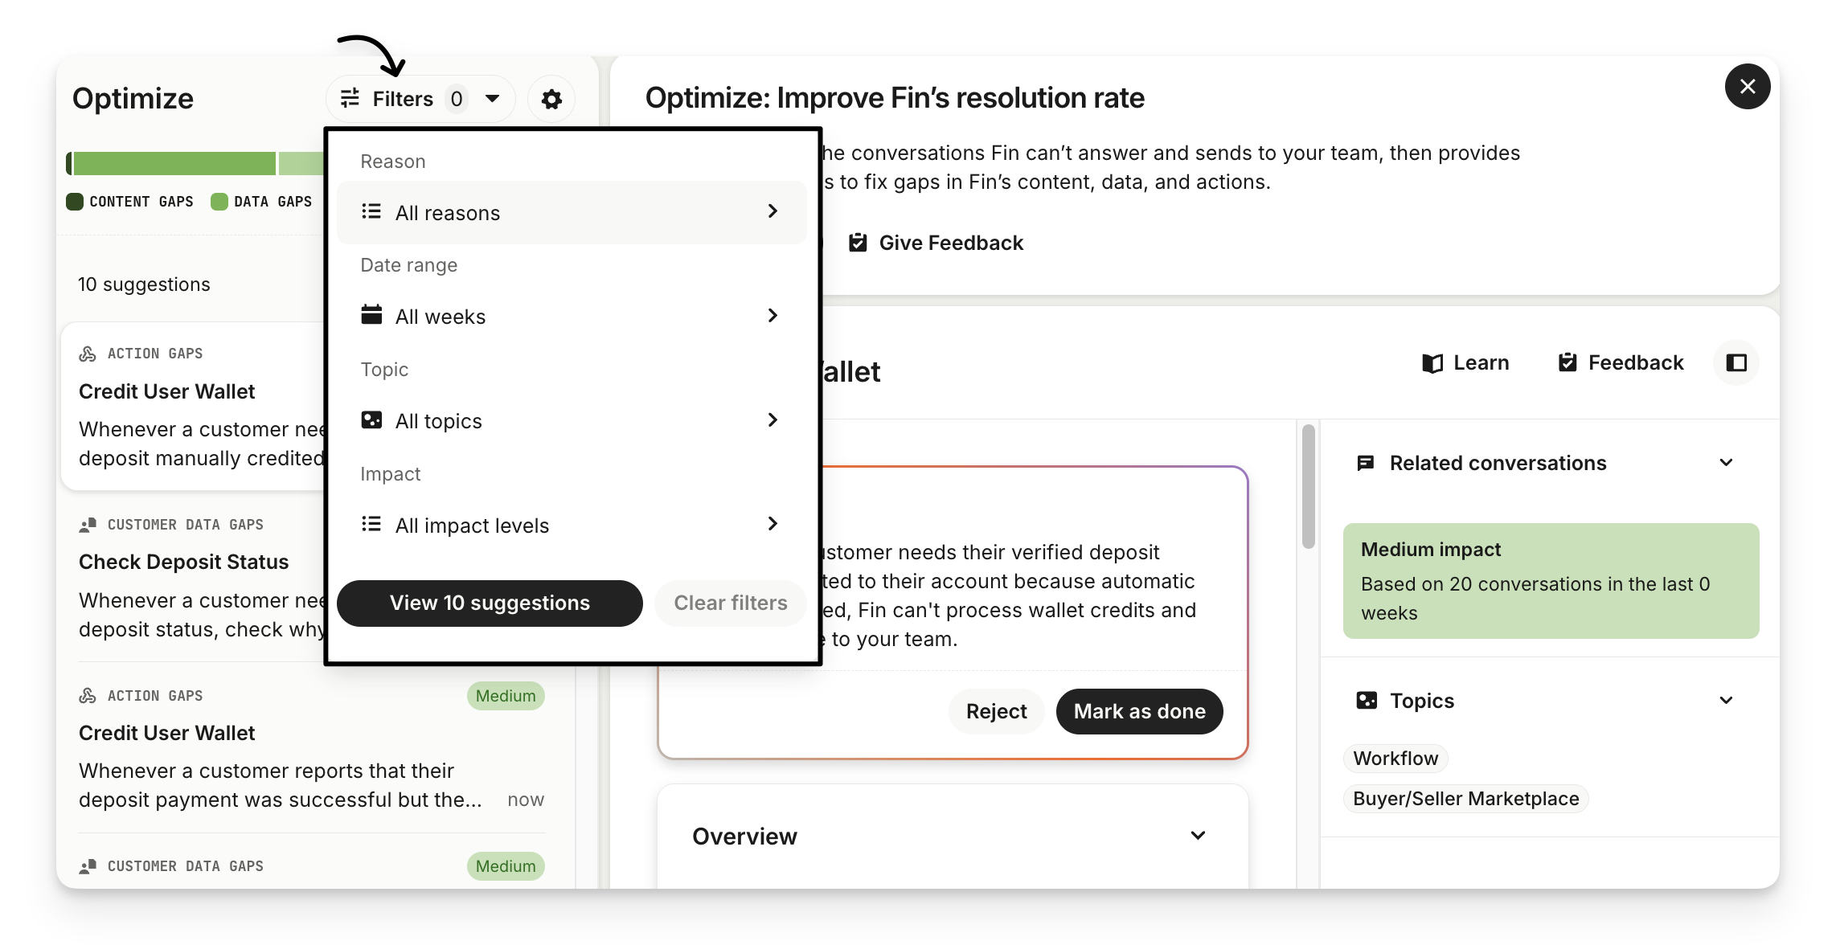Viewport: 1836px width, 945px height.
Task: Click the Mark as done button
Action: (x=1139, y=711)
